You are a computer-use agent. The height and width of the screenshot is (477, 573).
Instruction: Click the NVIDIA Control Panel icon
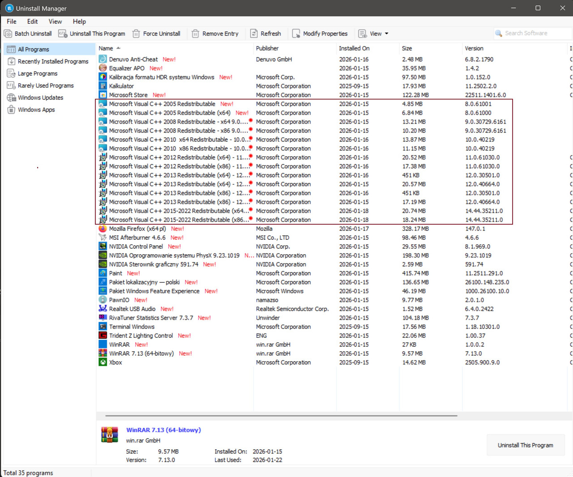tap(103, 247)
